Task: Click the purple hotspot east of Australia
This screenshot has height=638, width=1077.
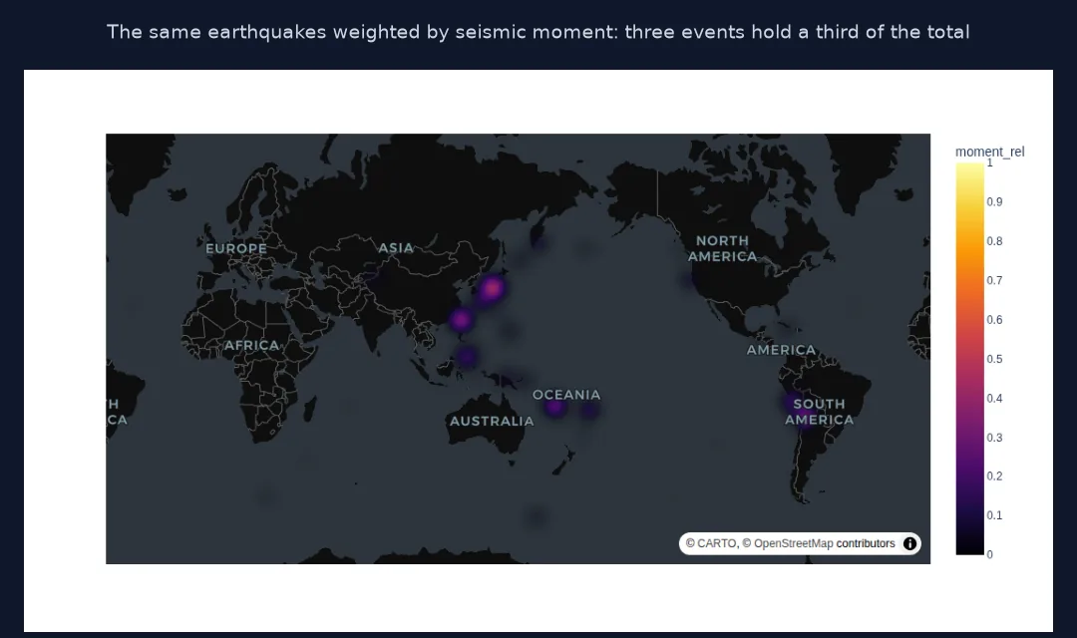Action: coord(555,408)
